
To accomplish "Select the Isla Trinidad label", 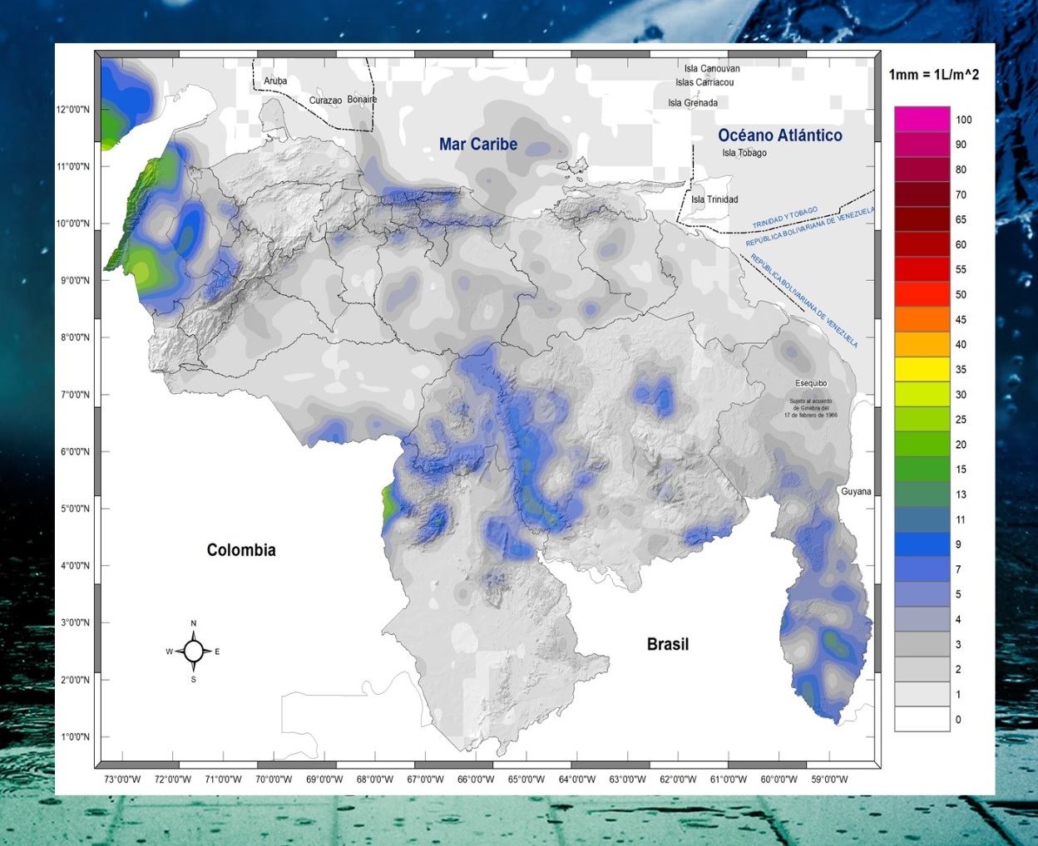I will pyautogui.click(x=714, y=199).
